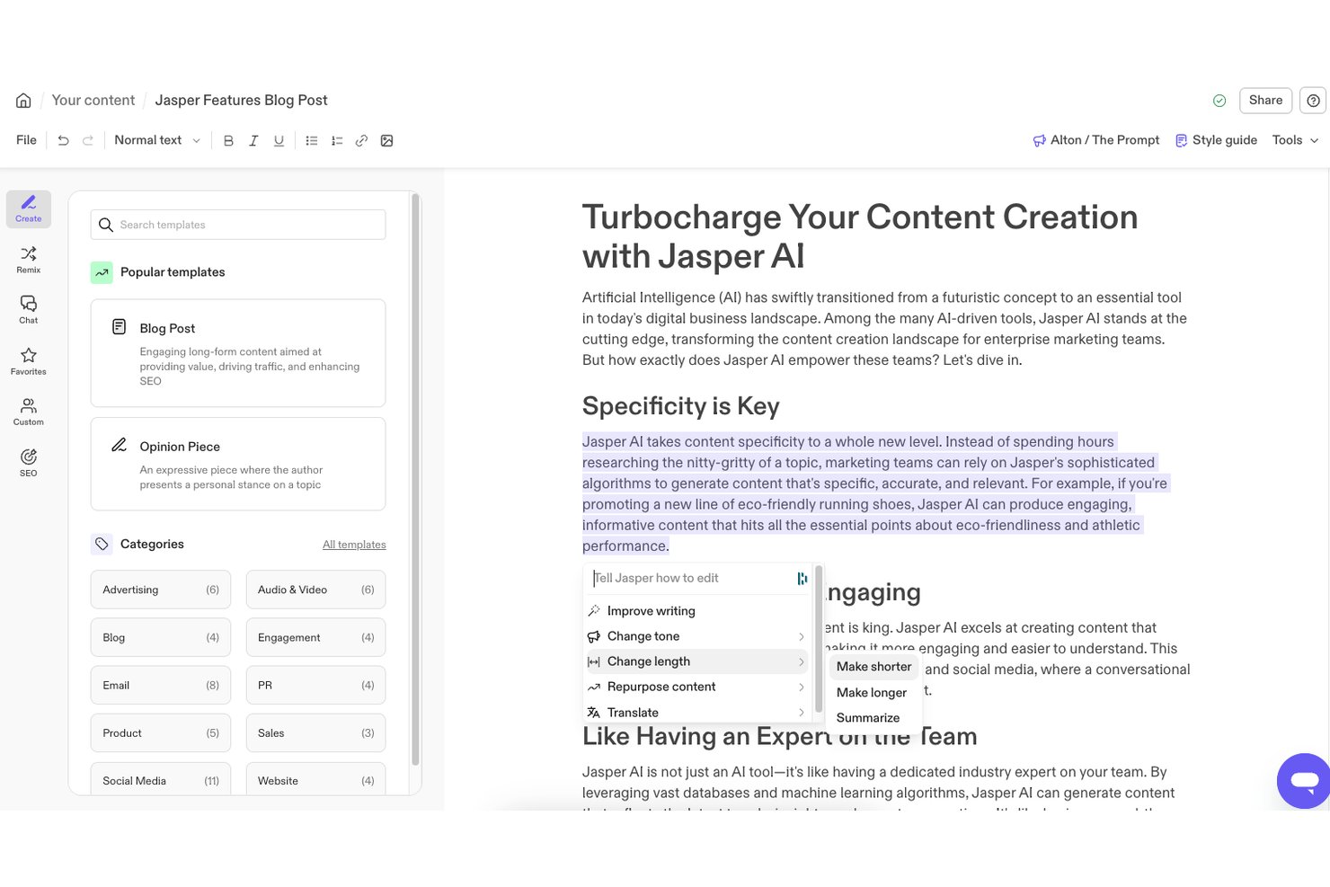Insert a hyperlink
The image size is (1330, 887).
(x=361, y=140)
